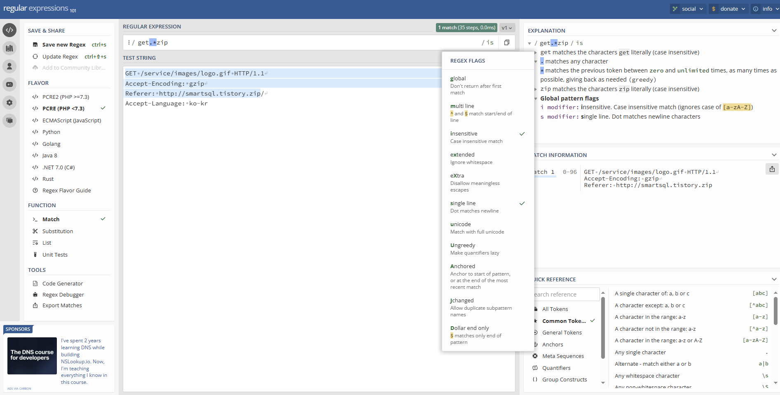The image size is (780, 395).
Task: Click the Python flavor code icon
Action: click(x=35, y=132)
